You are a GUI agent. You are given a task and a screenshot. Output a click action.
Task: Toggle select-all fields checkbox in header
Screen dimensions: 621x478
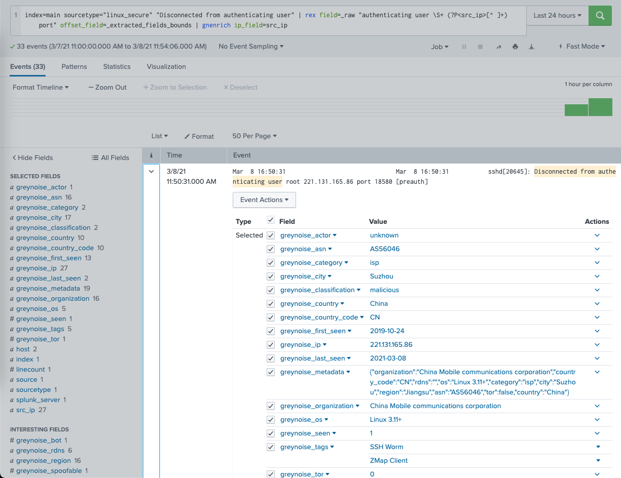point(271,220)
